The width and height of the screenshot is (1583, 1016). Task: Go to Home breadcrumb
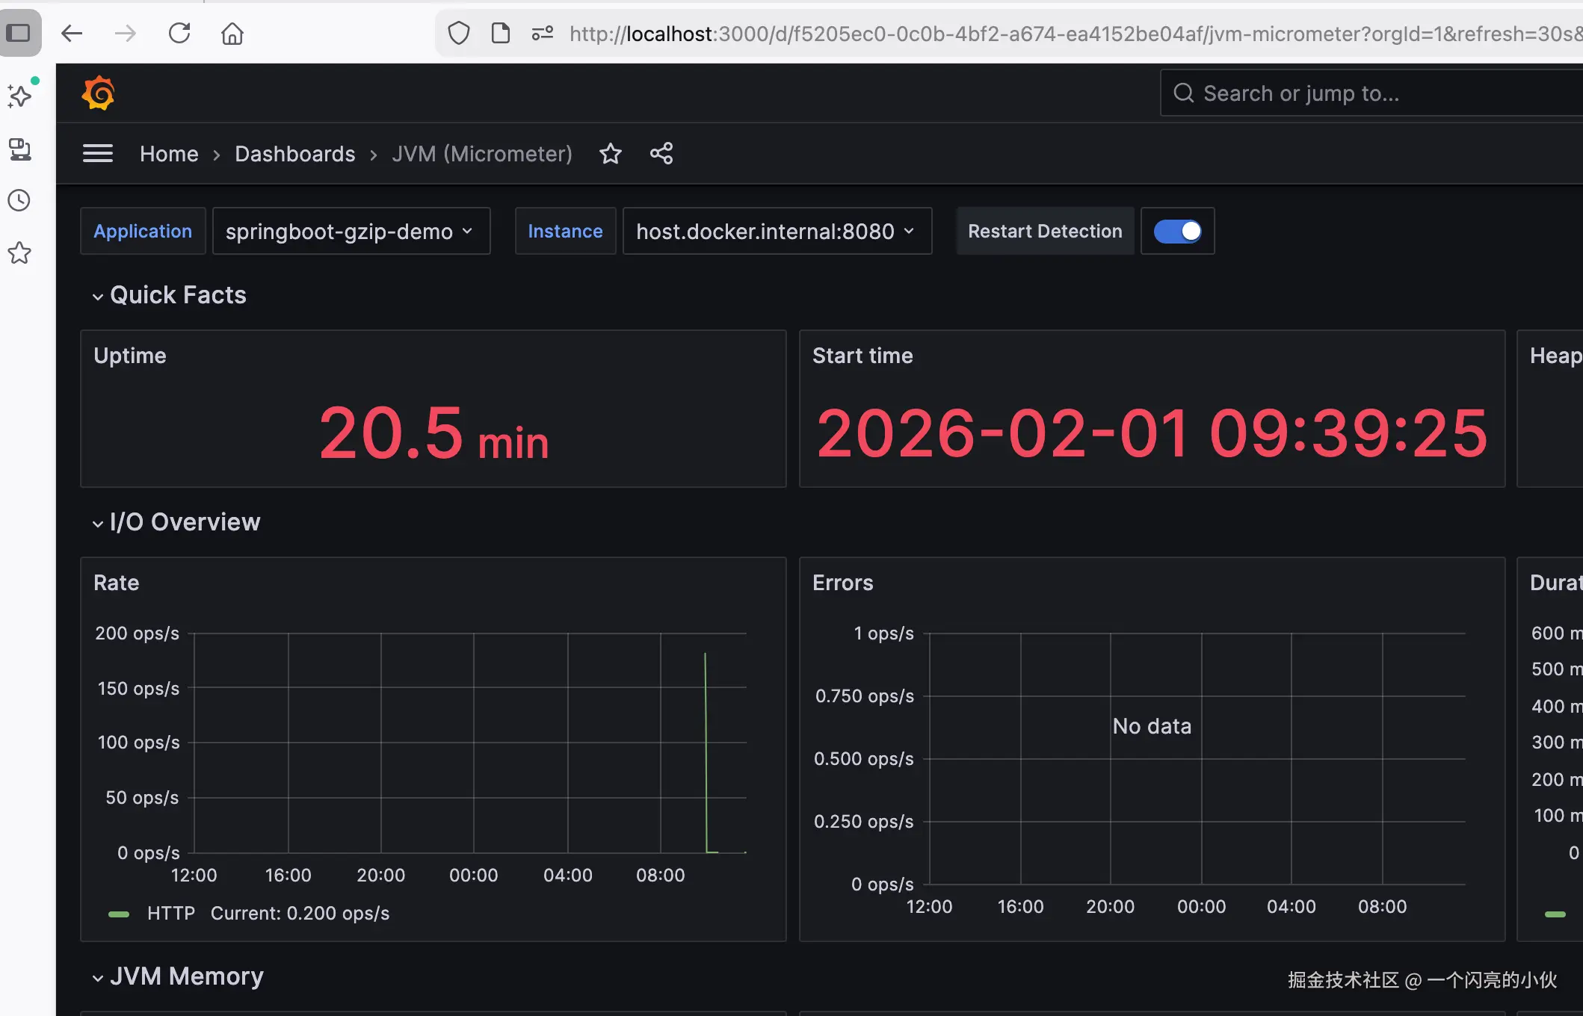click(169, 154)
